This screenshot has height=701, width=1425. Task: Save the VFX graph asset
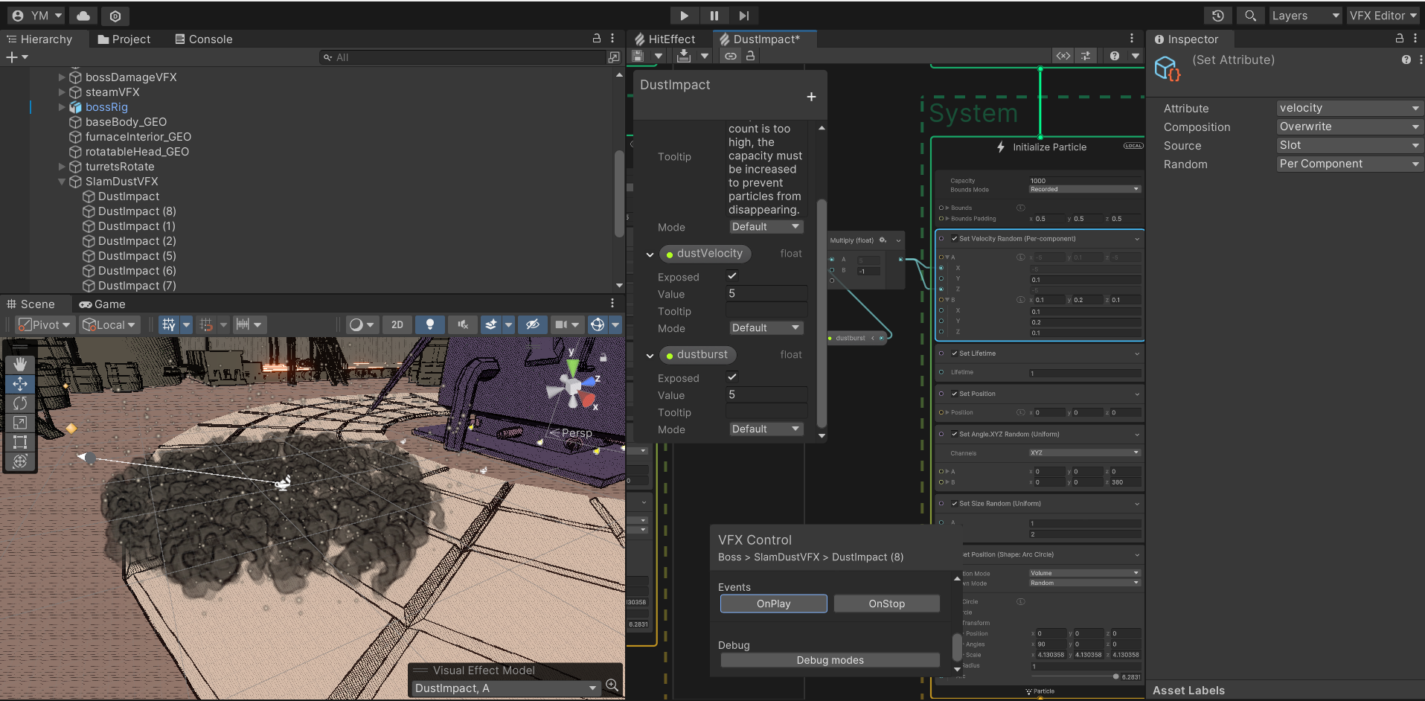click(x=638, y=56)
